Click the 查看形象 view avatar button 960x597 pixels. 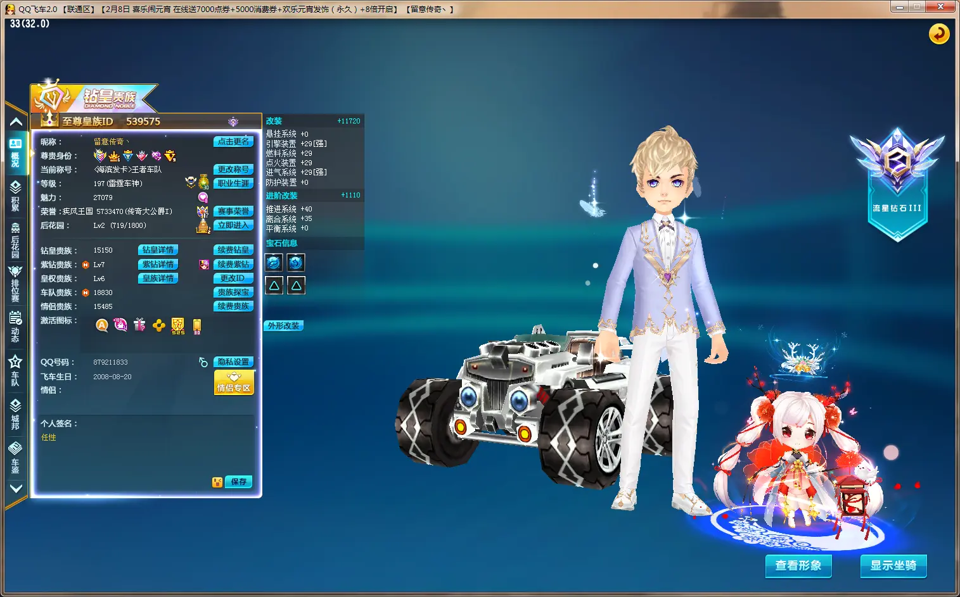(798, 565)
